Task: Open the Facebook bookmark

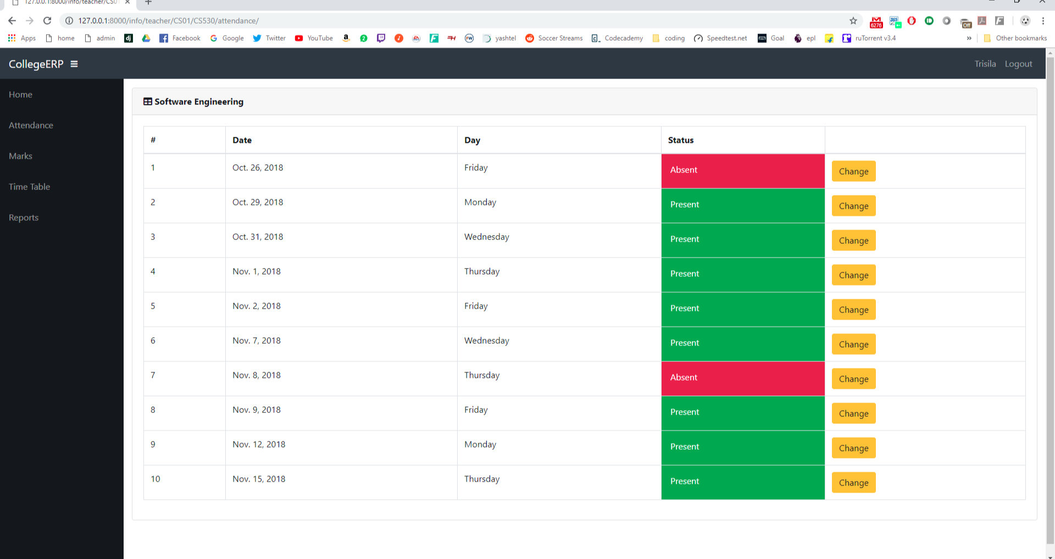Action: click(x=180, y=38)
